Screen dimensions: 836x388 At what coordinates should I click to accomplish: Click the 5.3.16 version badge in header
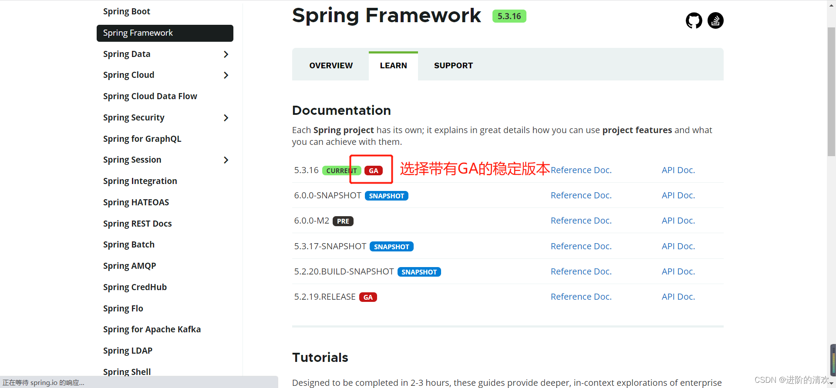(x=509, y=17)
